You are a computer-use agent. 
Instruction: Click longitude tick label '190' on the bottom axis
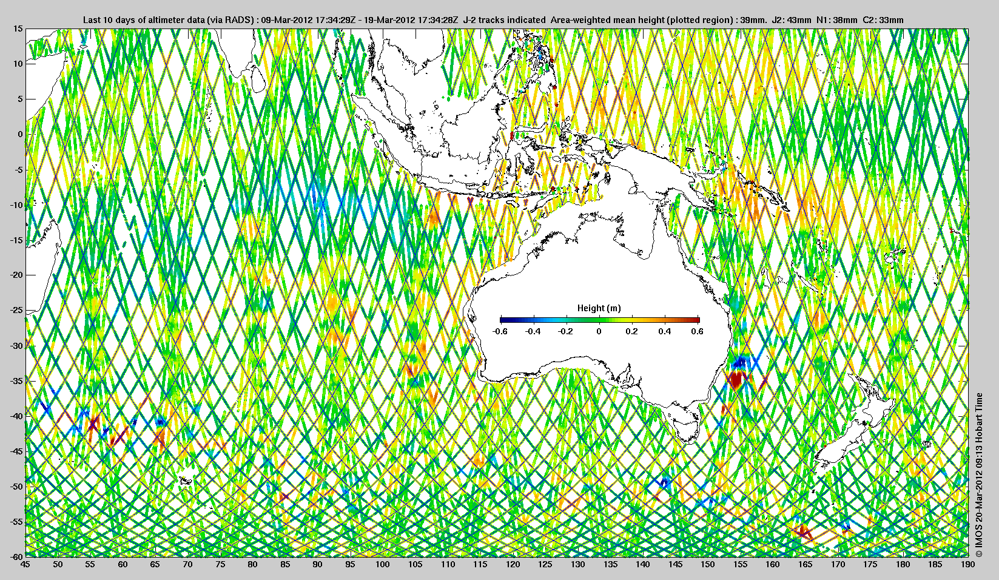[x=968, y=564]
